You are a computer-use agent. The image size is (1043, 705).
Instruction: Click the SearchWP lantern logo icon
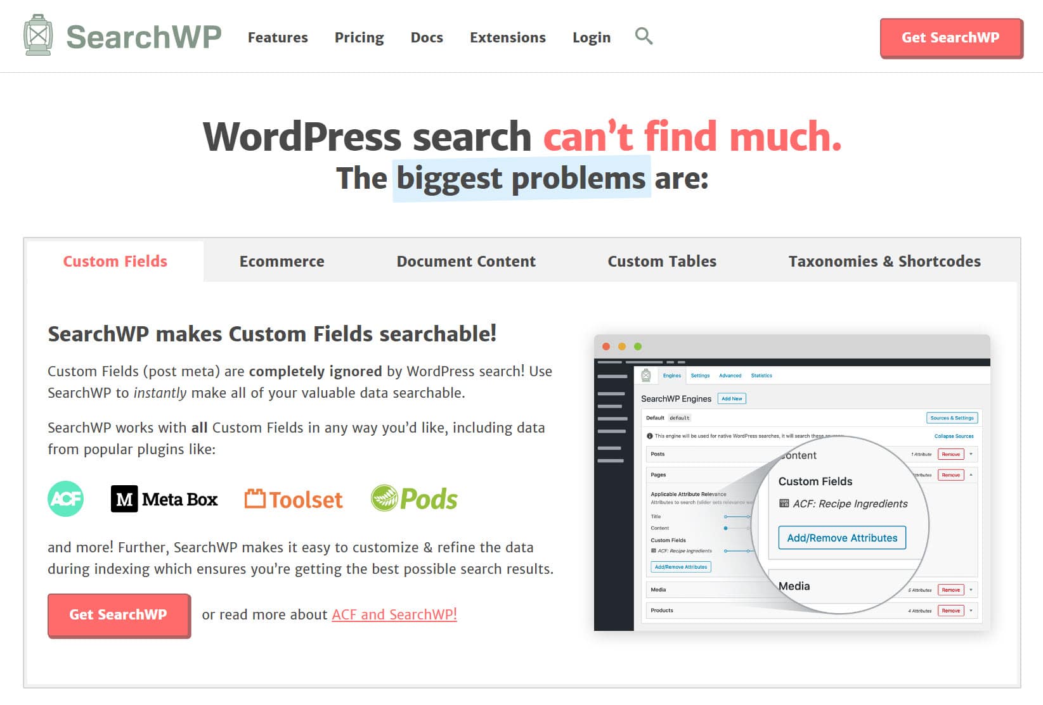tap(37, 35)
